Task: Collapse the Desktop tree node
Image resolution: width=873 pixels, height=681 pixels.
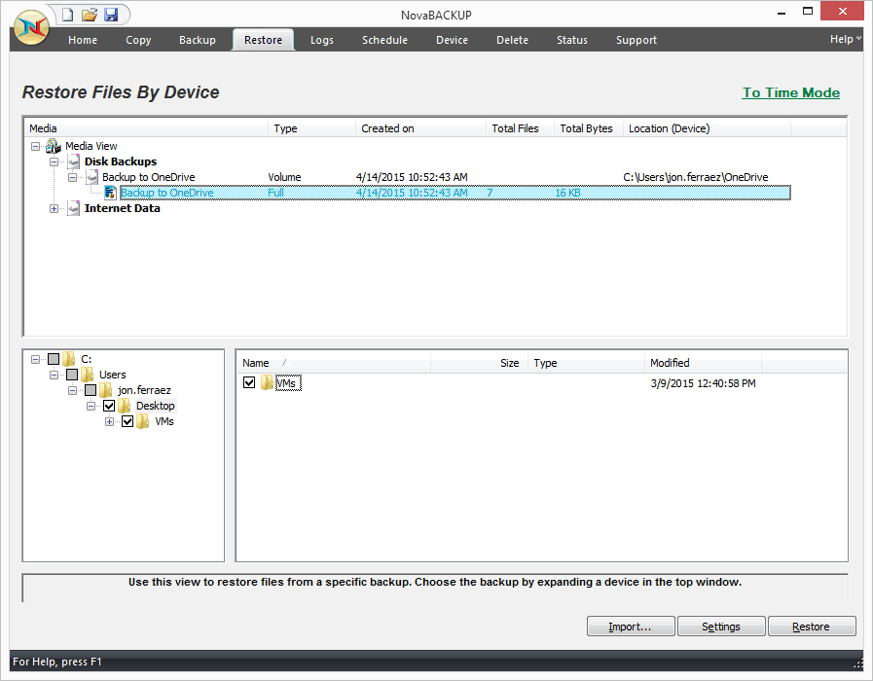Action: coord(91,406)
